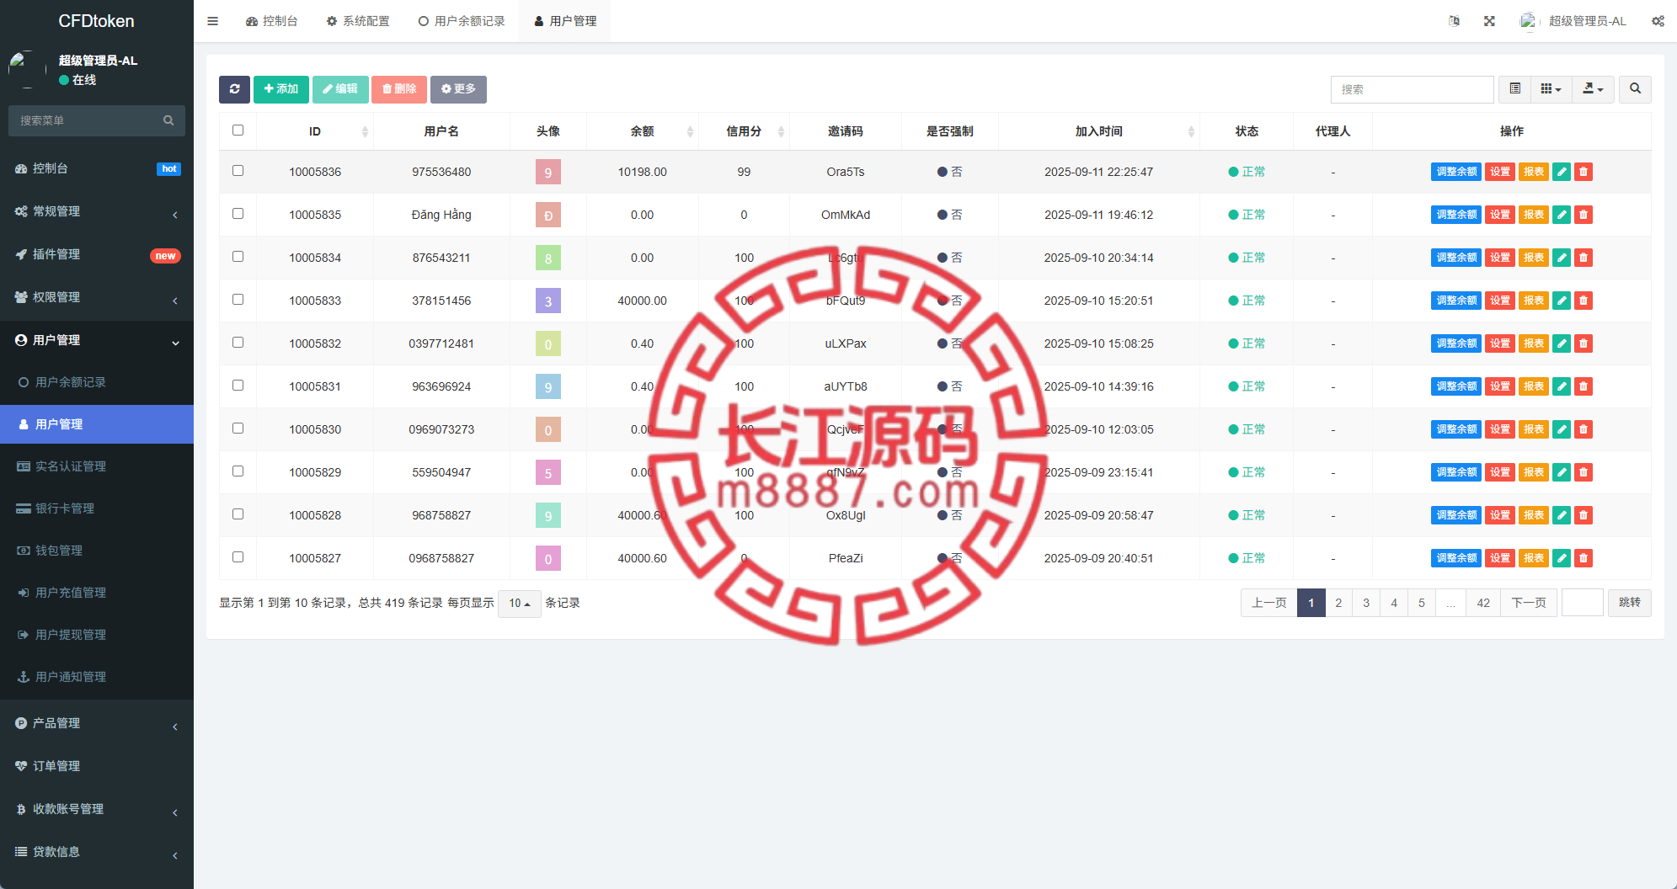
Task: Click the 下一页 pagination button
Action: click(x=1529, y=603)
